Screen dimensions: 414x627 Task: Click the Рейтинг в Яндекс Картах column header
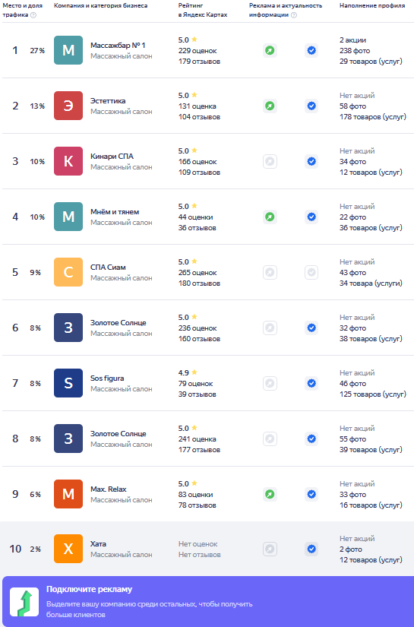(203, 10)
